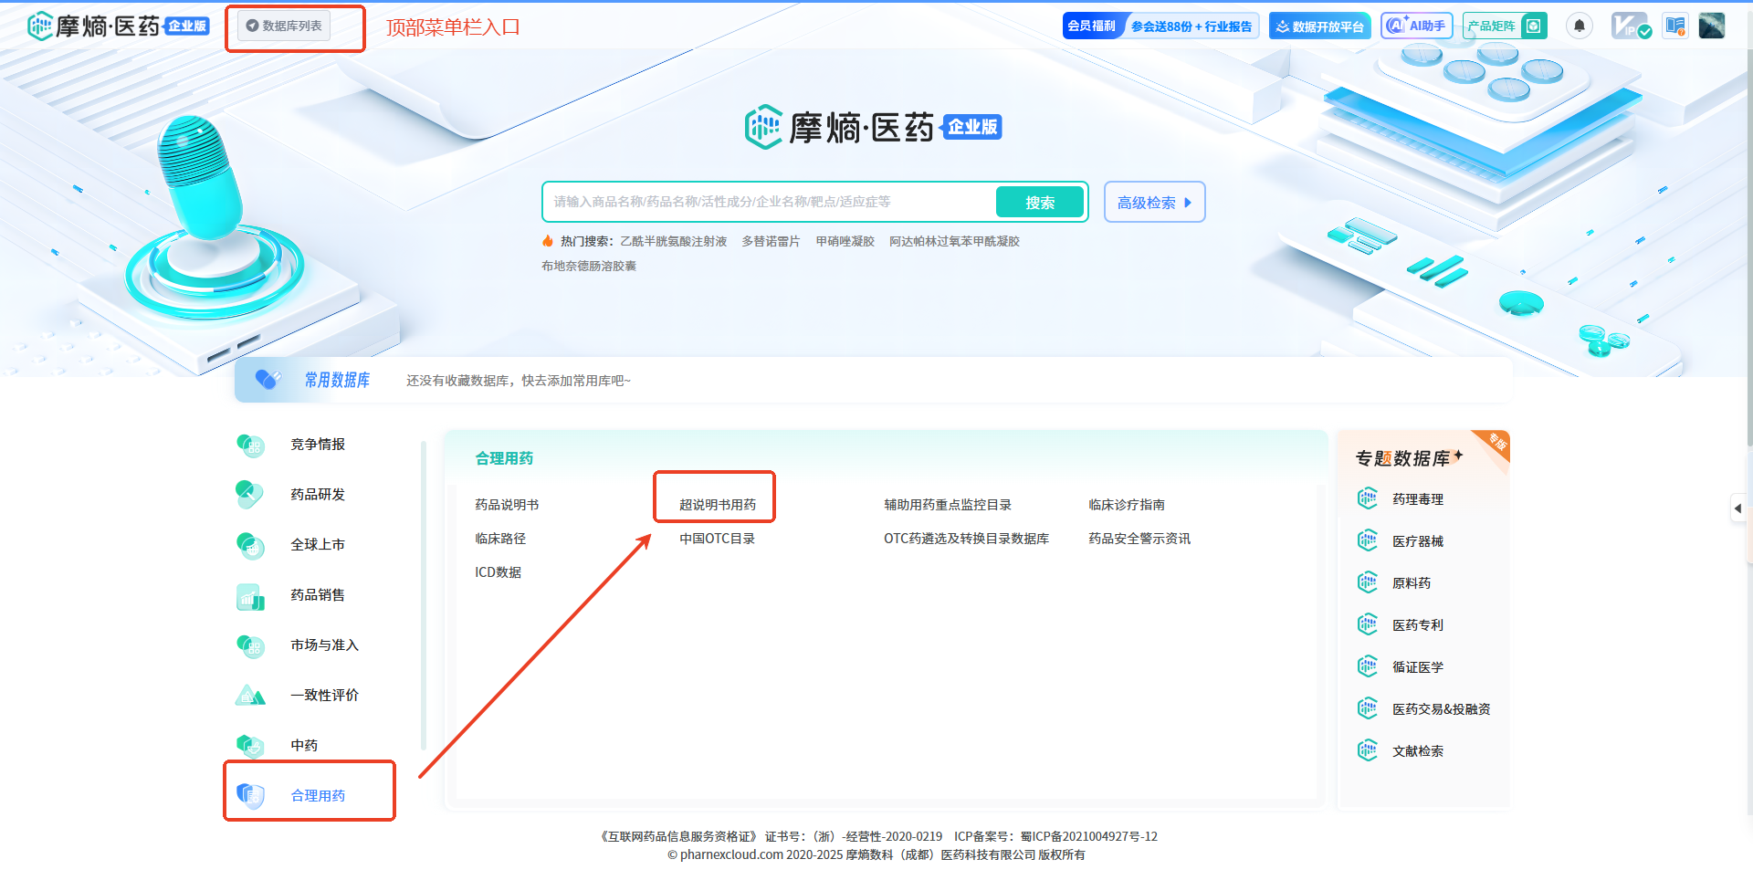The height and width of the screenshot is (870, 1753).
Task: Open the 数据库列表 menu button
Action: [x=284, y=26]
